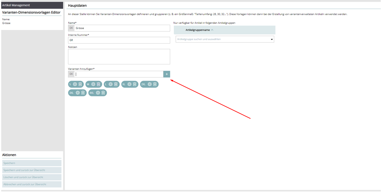Open settings gear for size L variant
Image resolution: width=381 pixels, height=192 pixels.
pyautogui.click(x=111, y=84)
